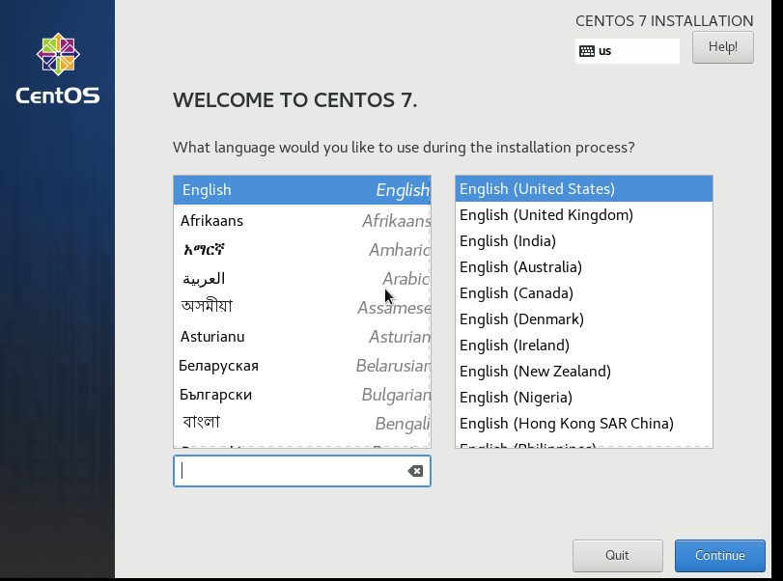Quit the CentOS installer
This screenshot has height=581, width=783.
pos(618,556)
